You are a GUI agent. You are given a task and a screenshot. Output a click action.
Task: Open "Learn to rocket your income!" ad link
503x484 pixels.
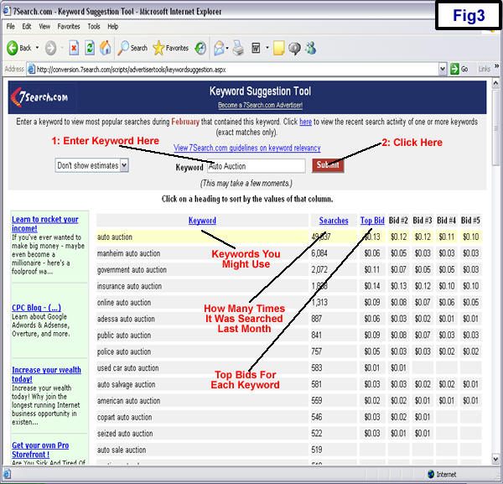tap(45, 224)
